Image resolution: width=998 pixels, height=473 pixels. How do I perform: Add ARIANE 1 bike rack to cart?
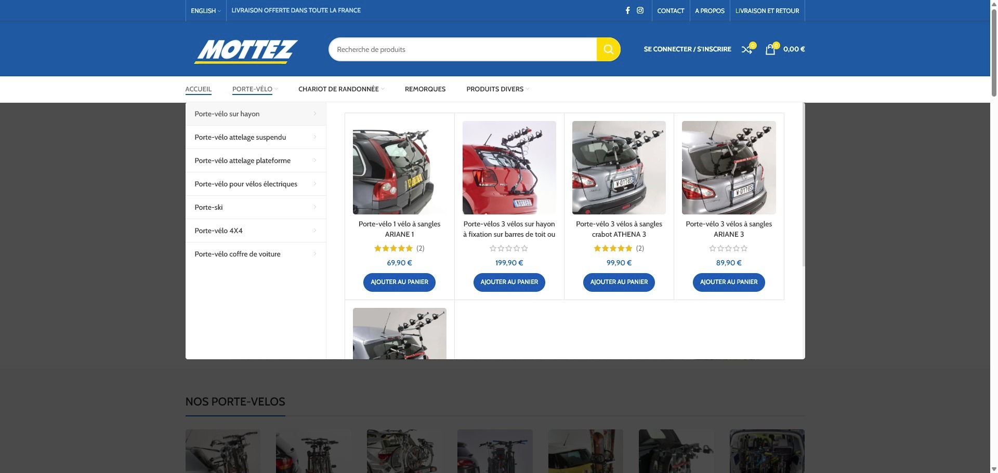tap(399, 282)
